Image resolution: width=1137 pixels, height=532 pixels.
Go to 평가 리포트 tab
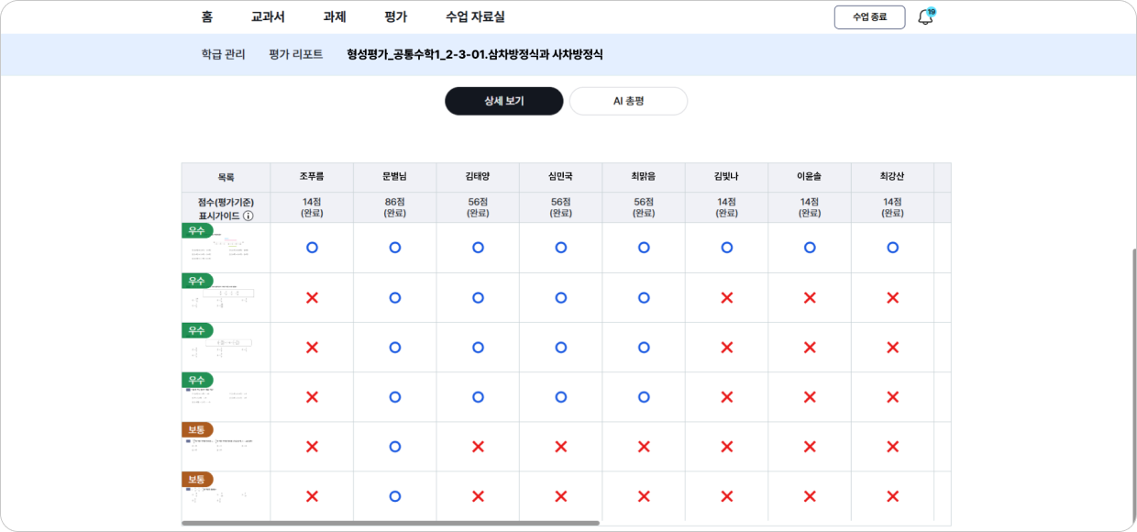[296, 55]
